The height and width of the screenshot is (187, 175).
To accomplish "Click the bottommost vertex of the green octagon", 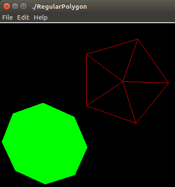I will coord(45,184).
